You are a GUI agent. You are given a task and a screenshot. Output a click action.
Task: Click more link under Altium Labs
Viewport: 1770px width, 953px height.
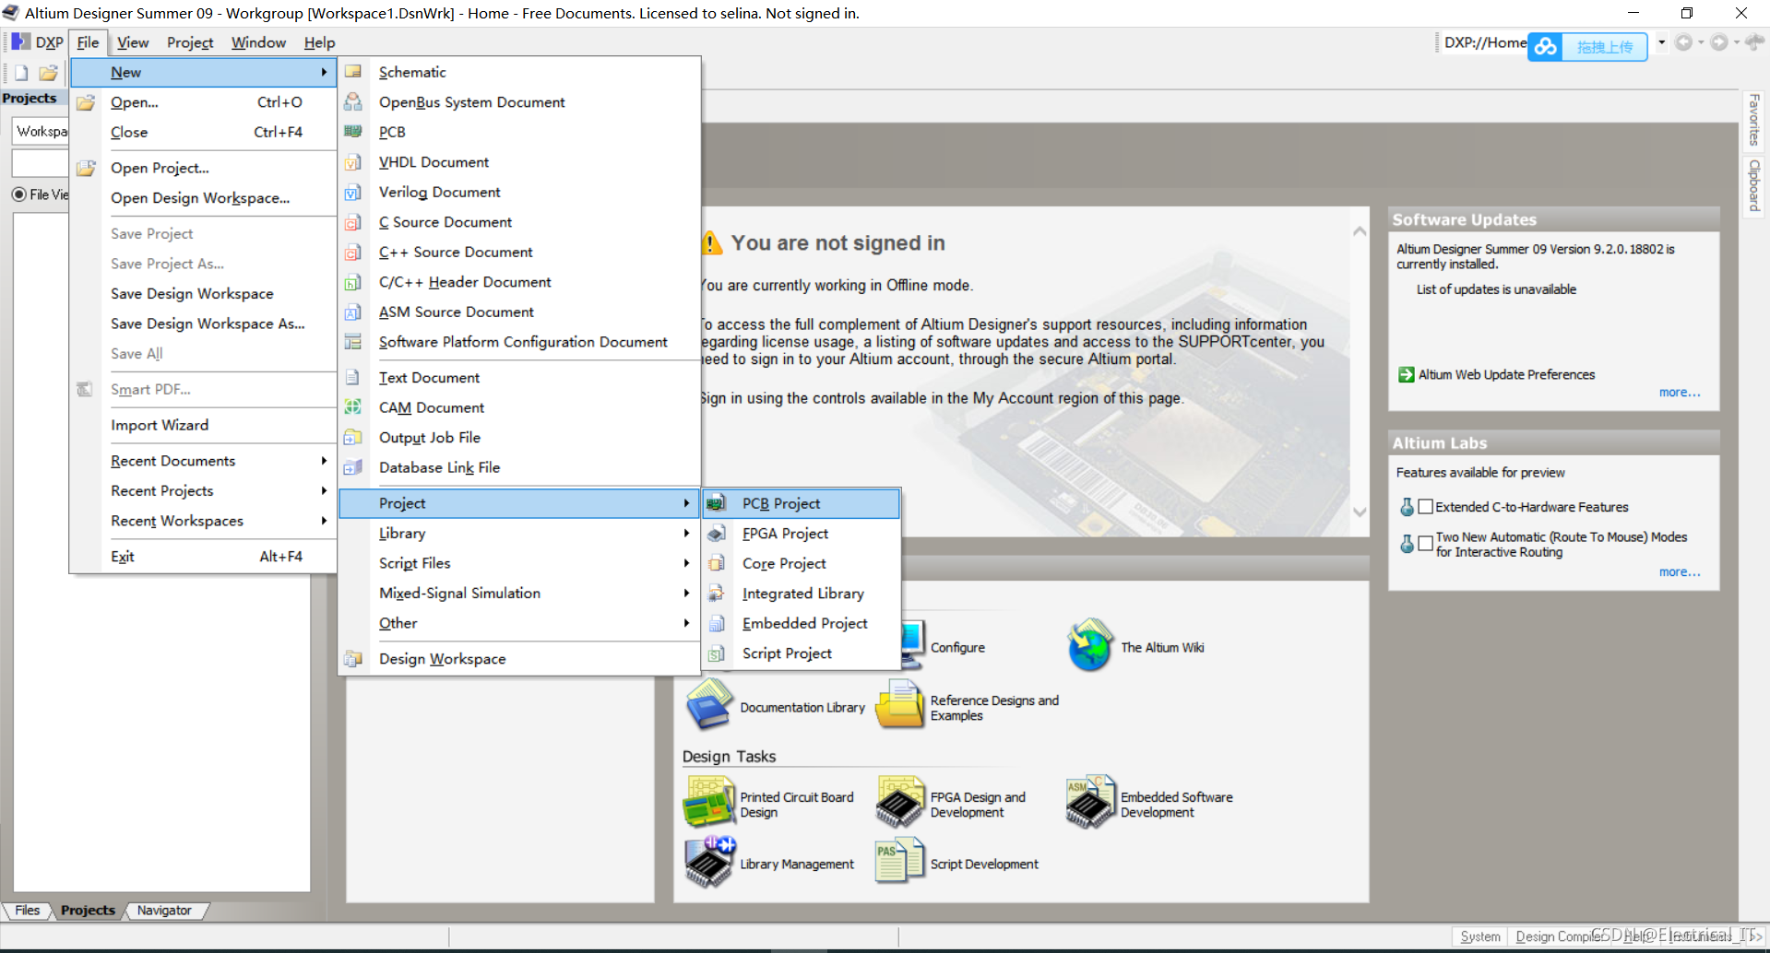tap(1680, 572)
